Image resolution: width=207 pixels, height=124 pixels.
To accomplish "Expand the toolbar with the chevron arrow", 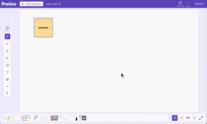I will click(8, 93).
